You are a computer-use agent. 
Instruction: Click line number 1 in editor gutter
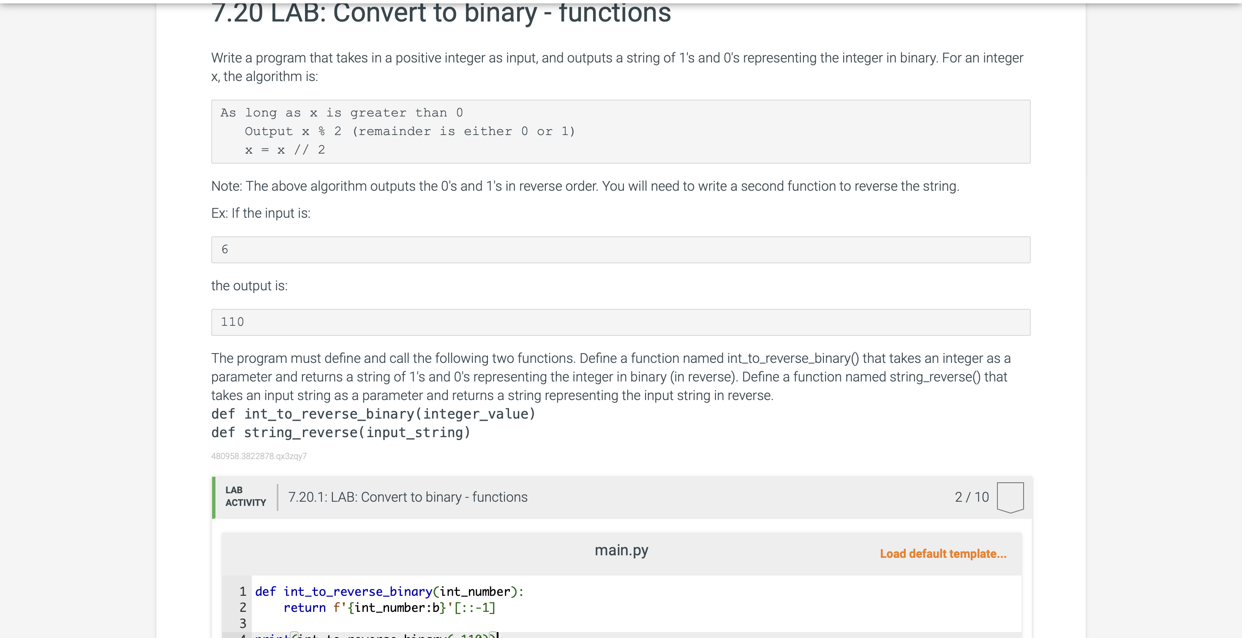pos(242,591)
